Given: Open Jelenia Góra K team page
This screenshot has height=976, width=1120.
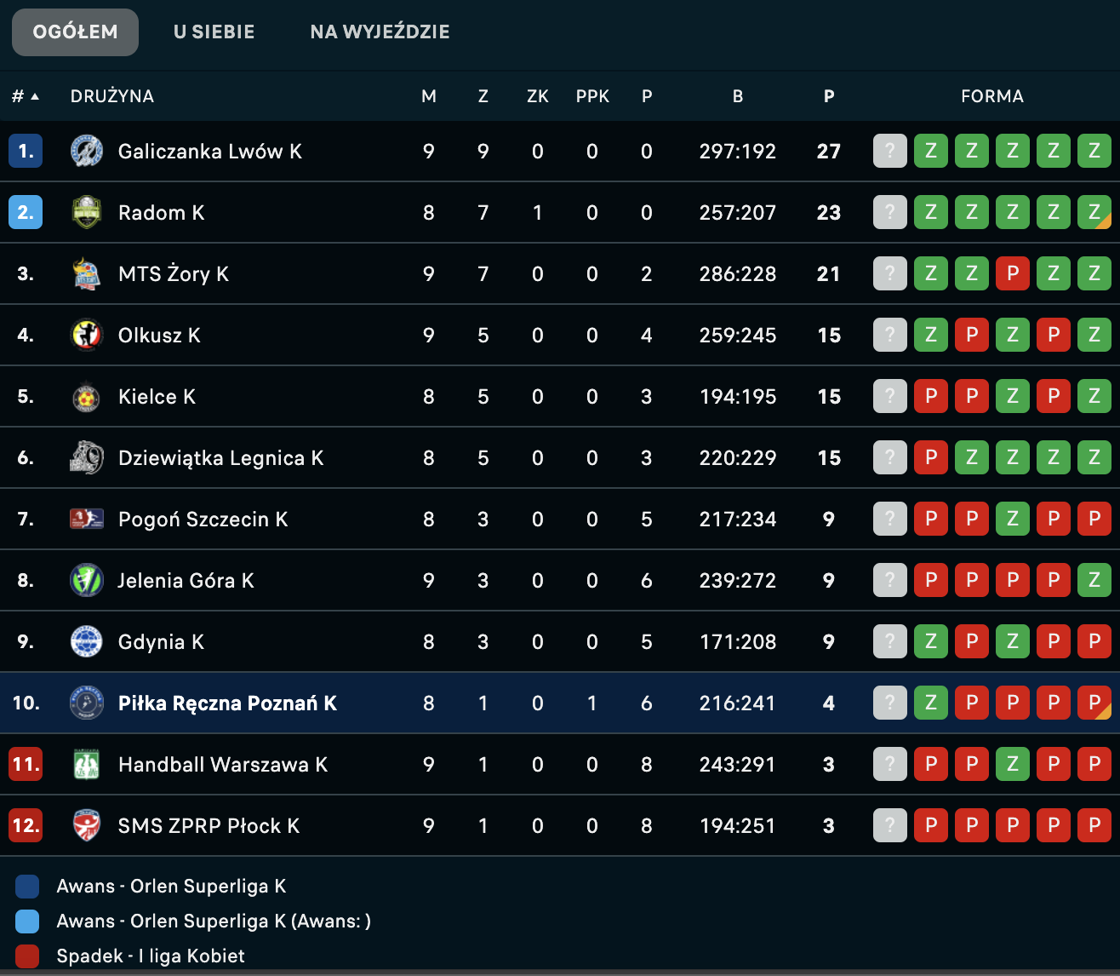Looking at the screenshot, I should coord(186,581).
